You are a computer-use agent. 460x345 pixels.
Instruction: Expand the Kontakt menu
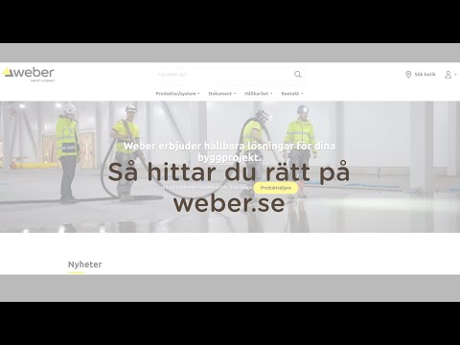pos(292,94)
